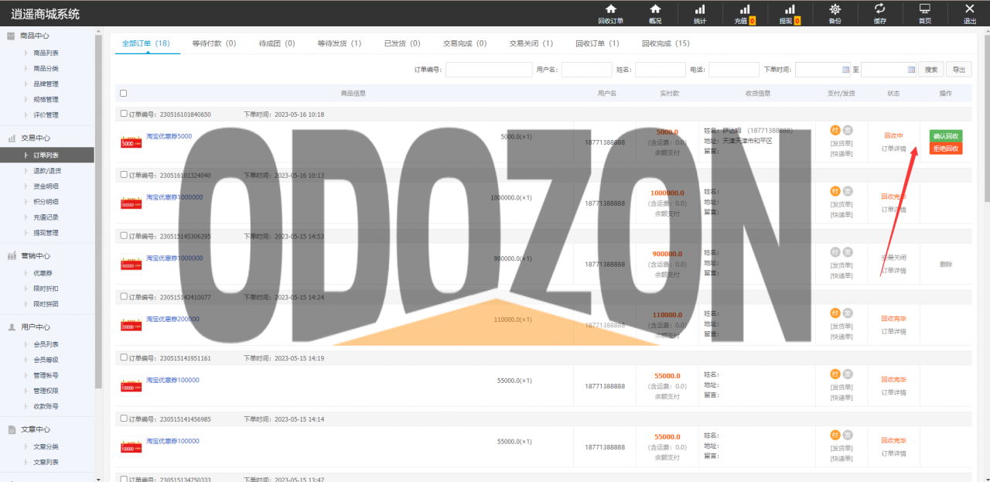Viewport: 990px width, 482px height.
Task: Click the green 确认回收 button
Action: click(x=946, y=135)
